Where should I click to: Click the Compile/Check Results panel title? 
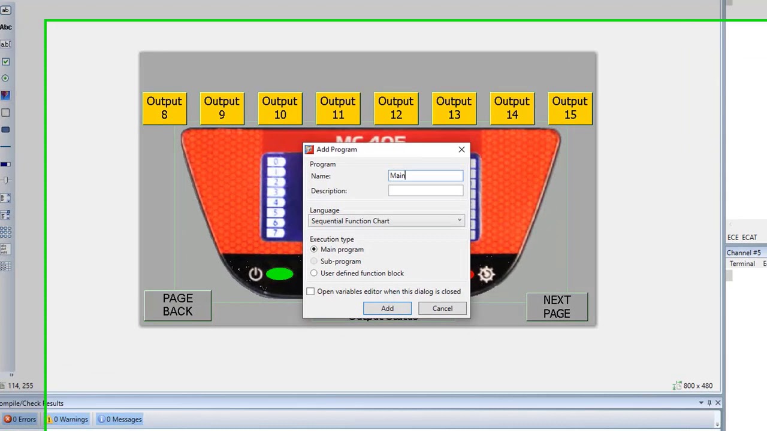pyautogui.click(x=32, y=403)
